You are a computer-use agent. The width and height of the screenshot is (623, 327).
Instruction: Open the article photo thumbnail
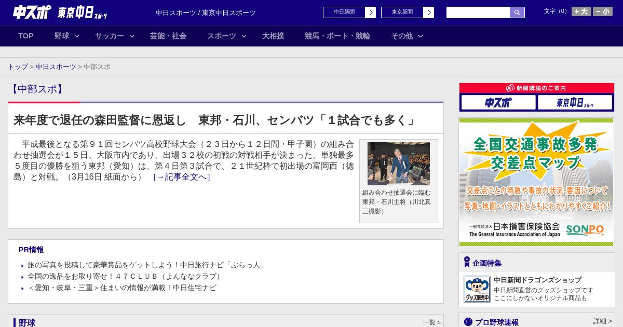tap(398, 163)
